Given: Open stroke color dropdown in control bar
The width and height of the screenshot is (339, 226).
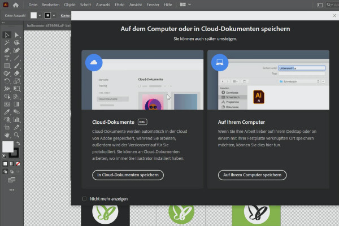Looking at the screenshot, I should pyautogui.click(x=54, y=15).
